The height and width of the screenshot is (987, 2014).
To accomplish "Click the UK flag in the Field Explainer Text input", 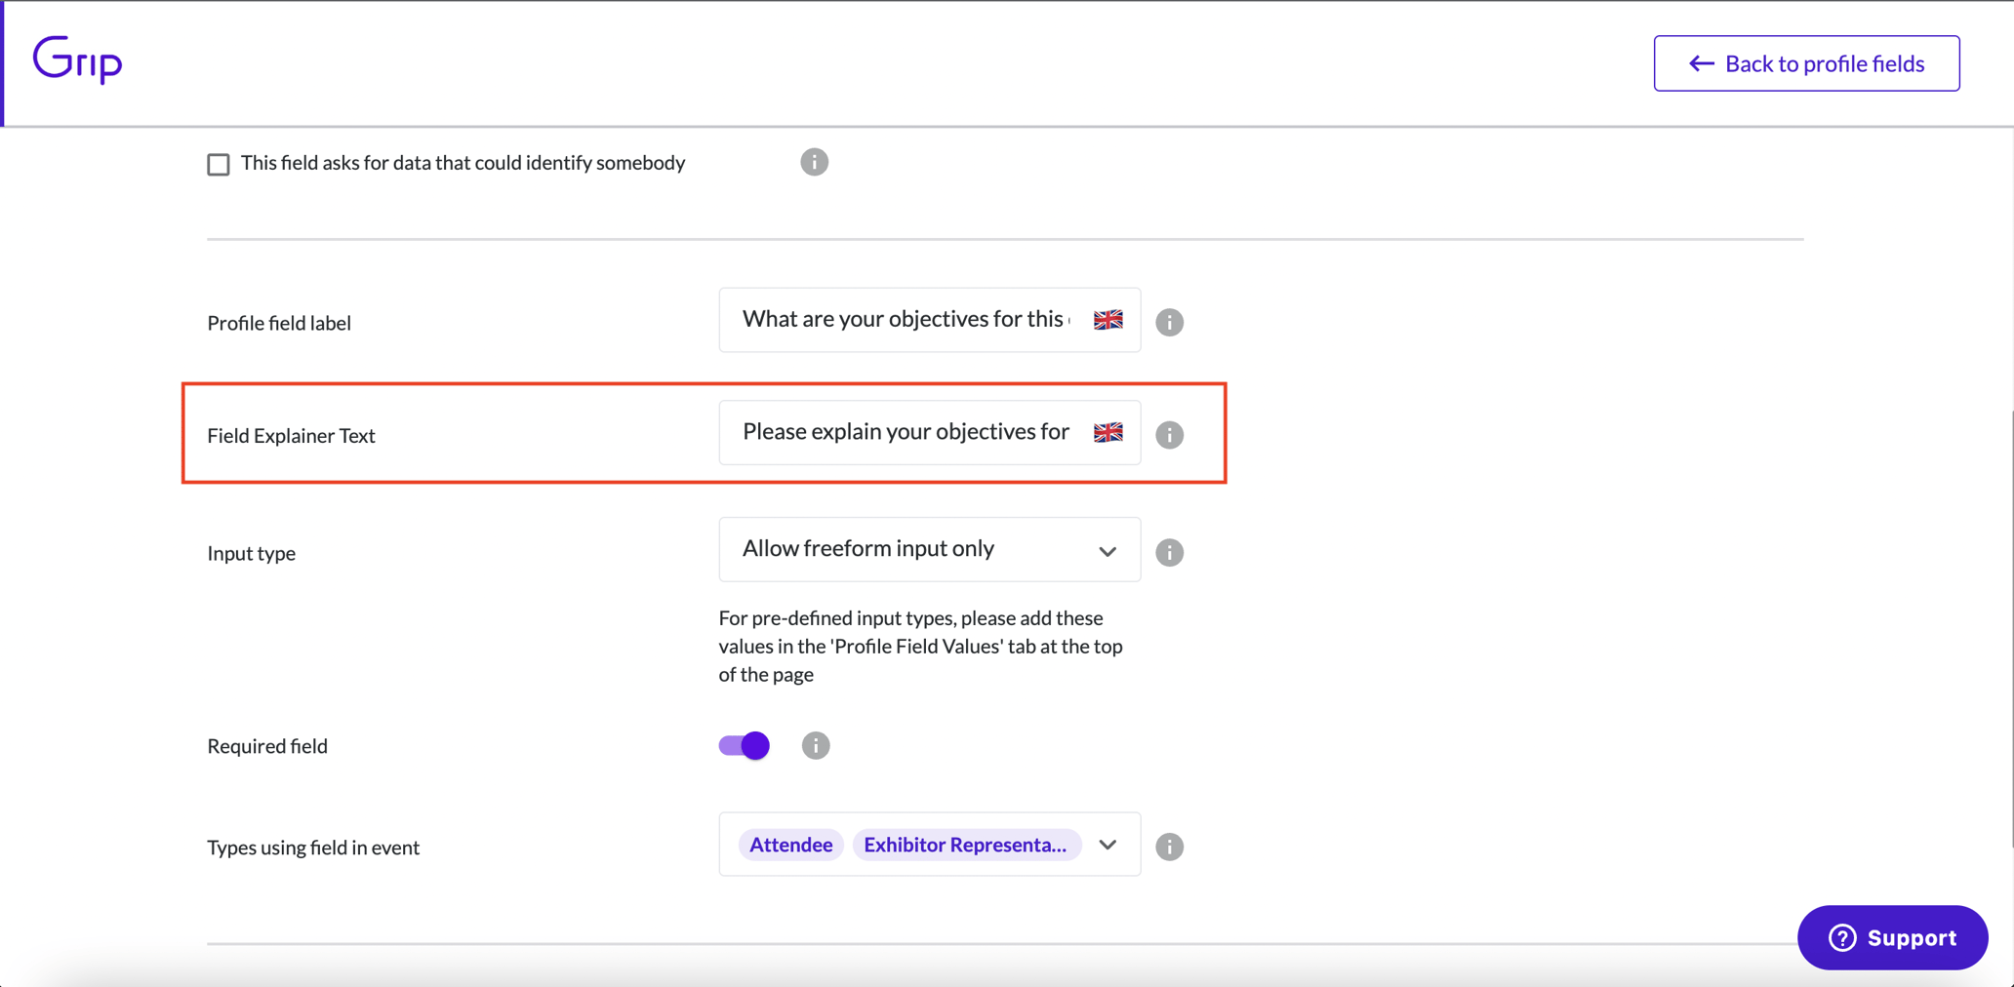I will click(x=1108, y=433).
